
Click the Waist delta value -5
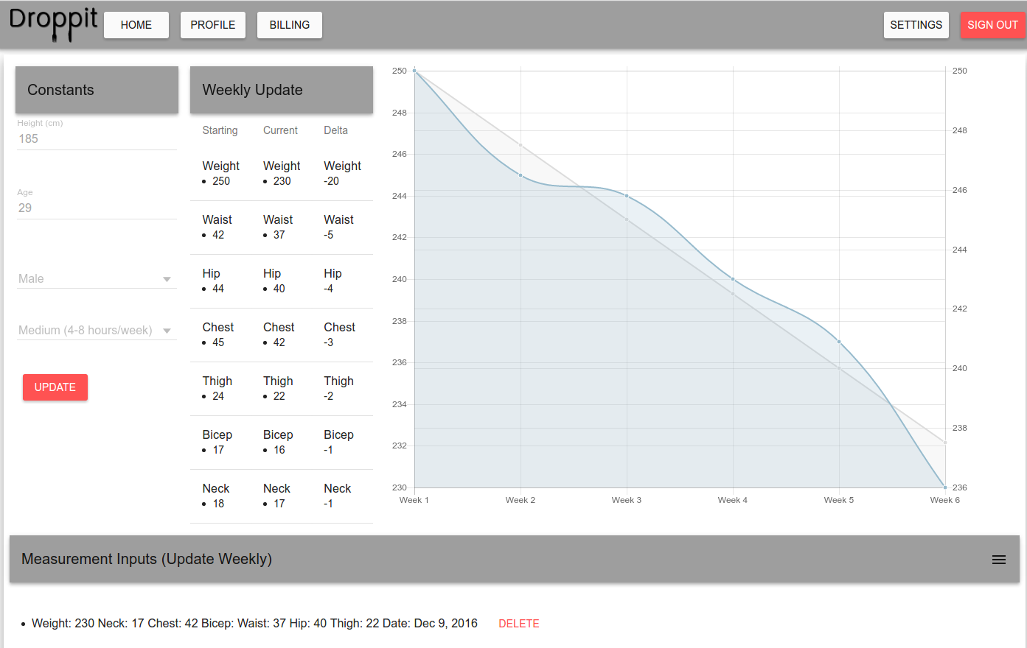328,235
